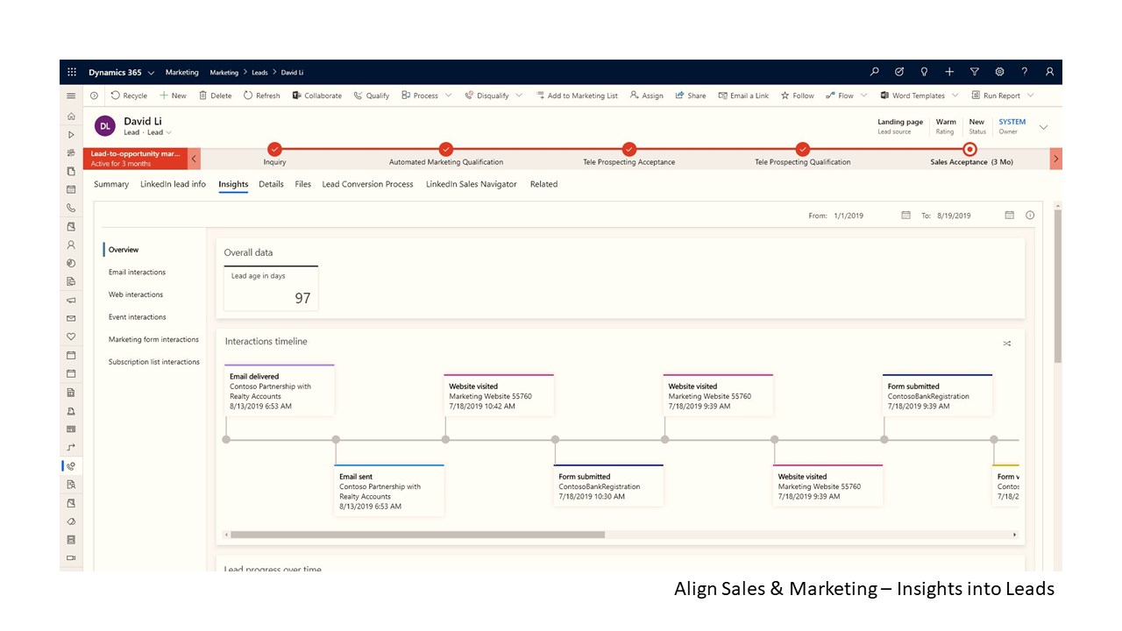Click the Sales Acceptance stage marker

coord(969,149)
